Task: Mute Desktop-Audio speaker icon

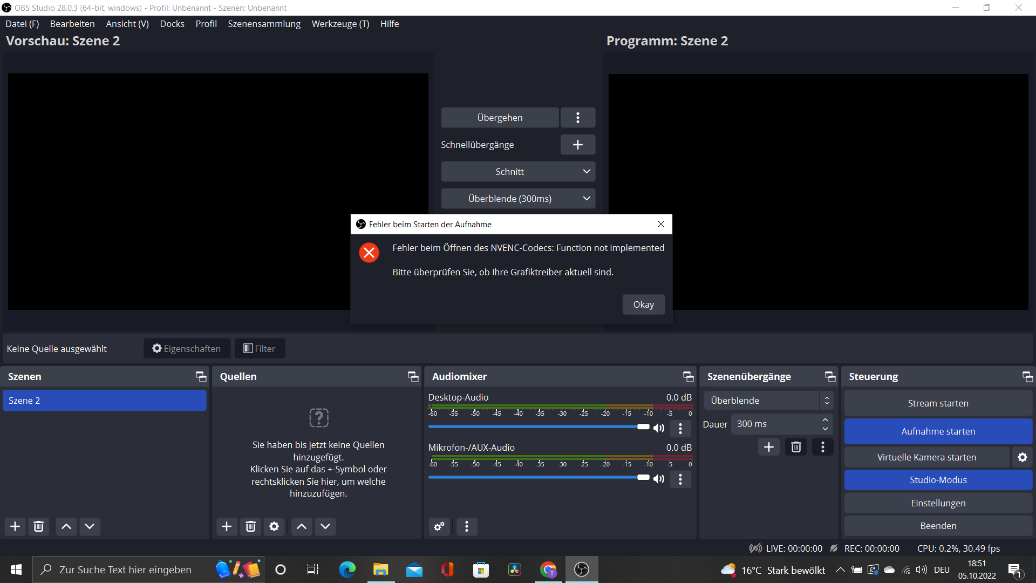Action: tap(659, 428)
